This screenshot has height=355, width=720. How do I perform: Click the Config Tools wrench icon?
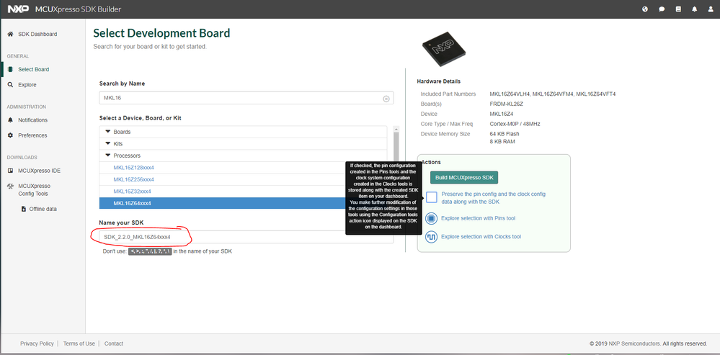[10, 187]
